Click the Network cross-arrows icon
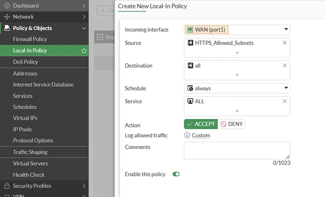Image resolution: width=325 pixels, height=197 pixels. pyautogui.click(x=7, y=17)
